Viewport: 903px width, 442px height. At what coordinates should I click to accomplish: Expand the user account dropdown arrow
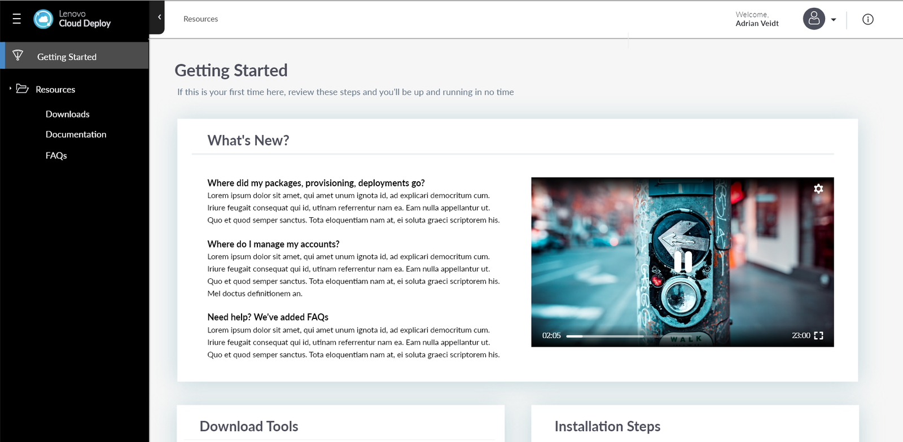pos(834,20)
